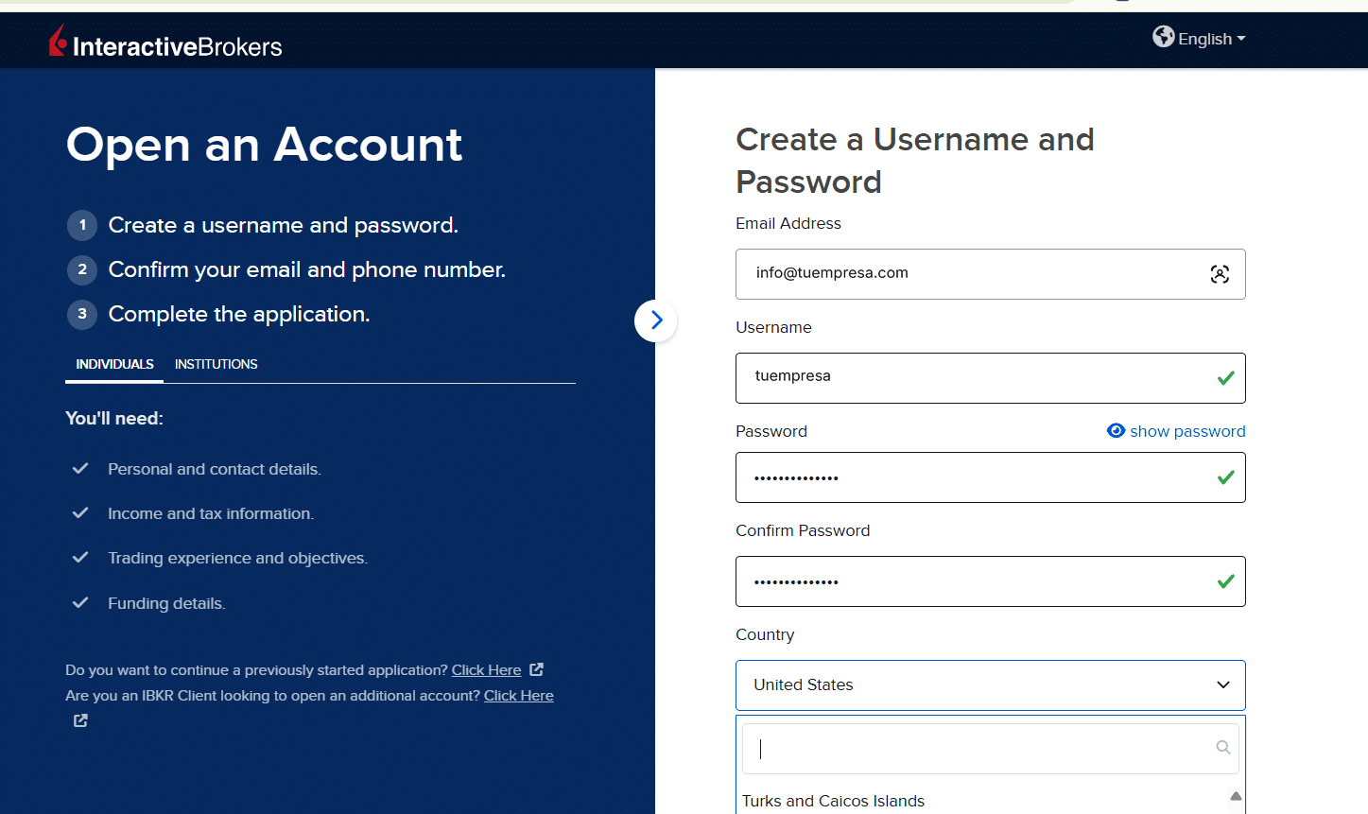Focus the Confirm Password field
The width and height of the screenshot is (1368, 814).
pos(990,581)
